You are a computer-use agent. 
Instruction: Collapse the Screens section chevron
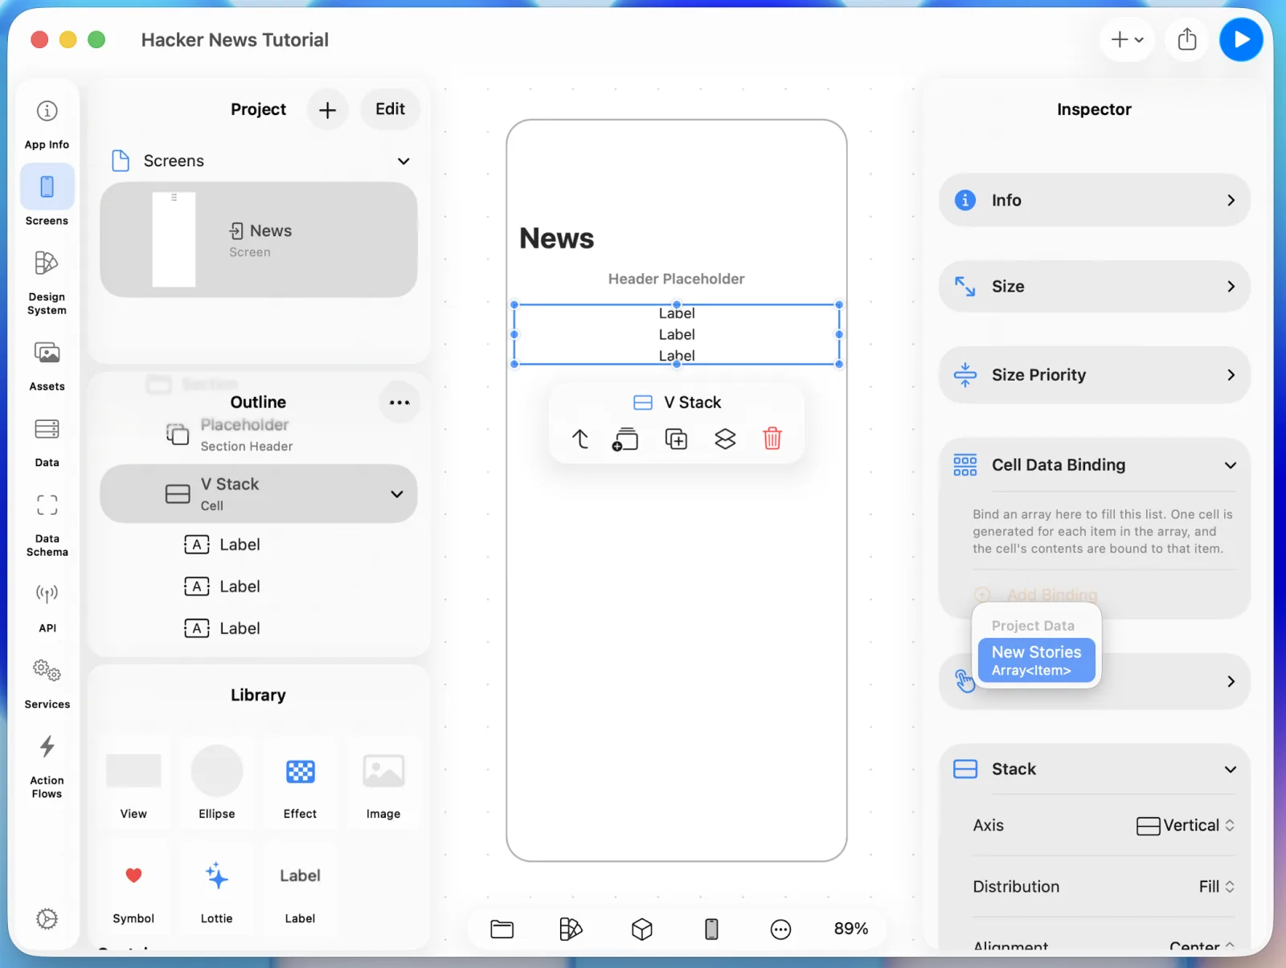pyautogui.click(x=403, y=161)
